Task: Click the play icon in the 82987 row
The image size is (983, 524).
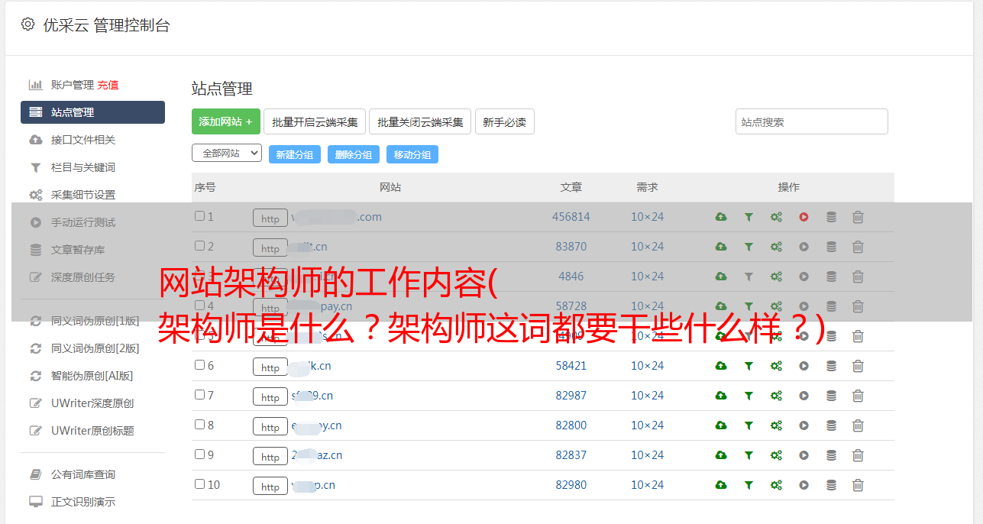Action: [804, 396]
